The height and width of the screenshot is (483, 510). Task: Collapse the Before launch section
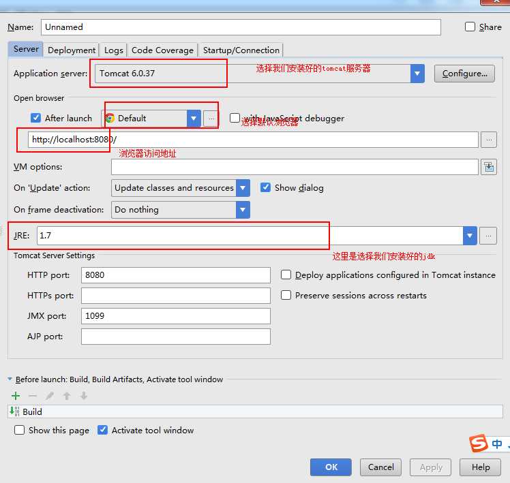10,379
